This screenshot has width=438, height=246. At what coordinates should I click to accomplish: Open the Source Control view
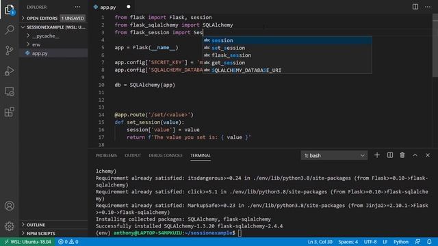pos(9,50)
